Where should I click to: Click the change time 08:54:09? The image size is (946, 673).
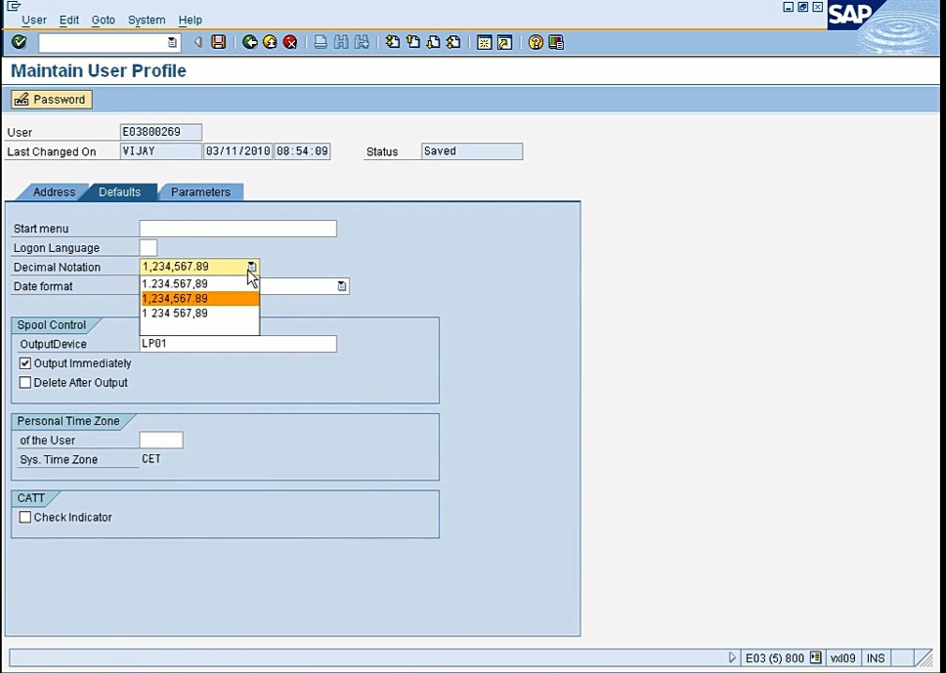[302, 151]
